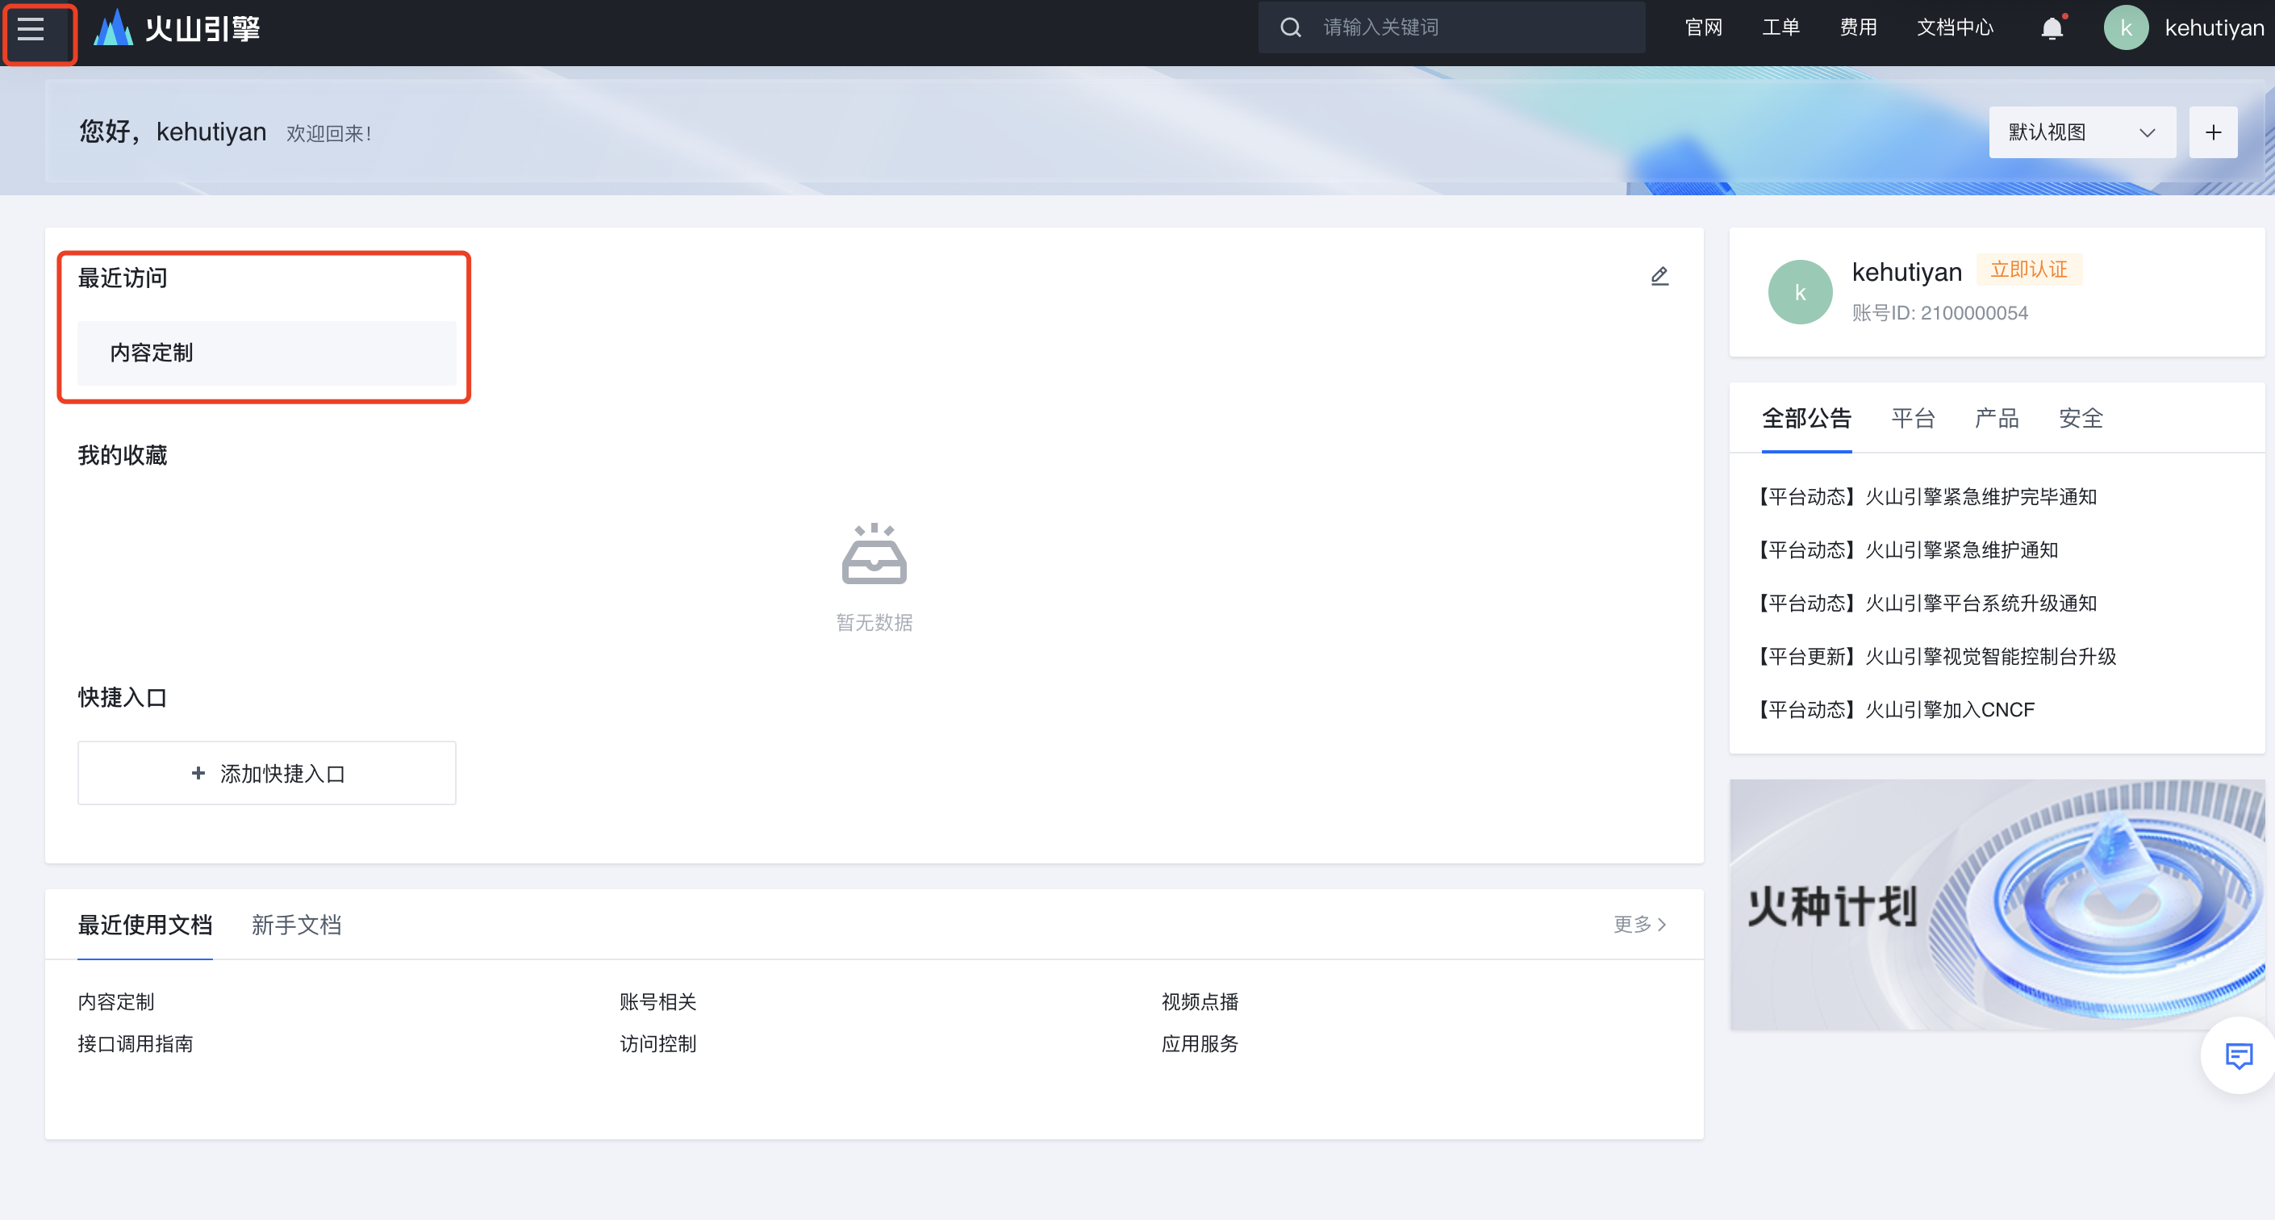This screenshot has width=2275, height=1220.
Task: Switch to the 安全 announcements tab
Action: point(2081,419)
